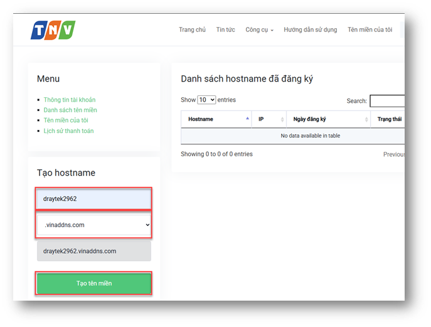Open the Công cụ dropdown menu
The width and height of the screenshot is (431, 327).
click(259, 29)
